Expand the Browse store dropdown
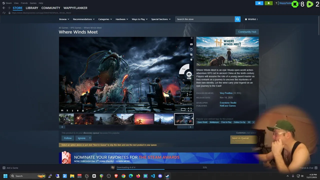 point(64,19)
